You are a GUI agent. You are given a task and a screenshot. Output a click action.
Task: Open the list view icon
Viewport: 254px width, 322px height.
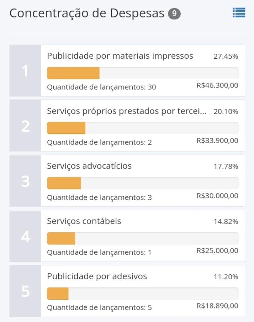(239, 13)
